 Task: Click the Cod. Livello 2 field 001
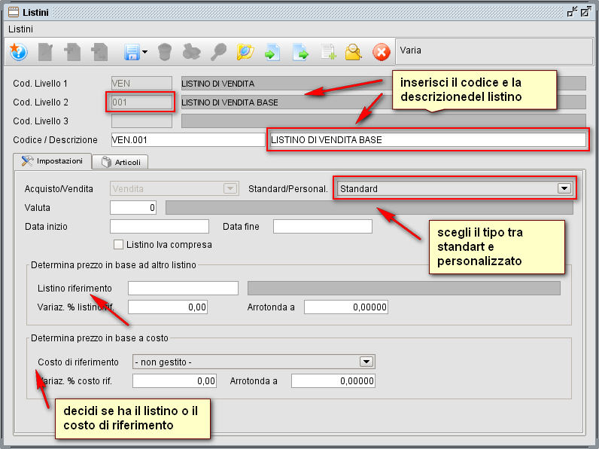point(141,102)
